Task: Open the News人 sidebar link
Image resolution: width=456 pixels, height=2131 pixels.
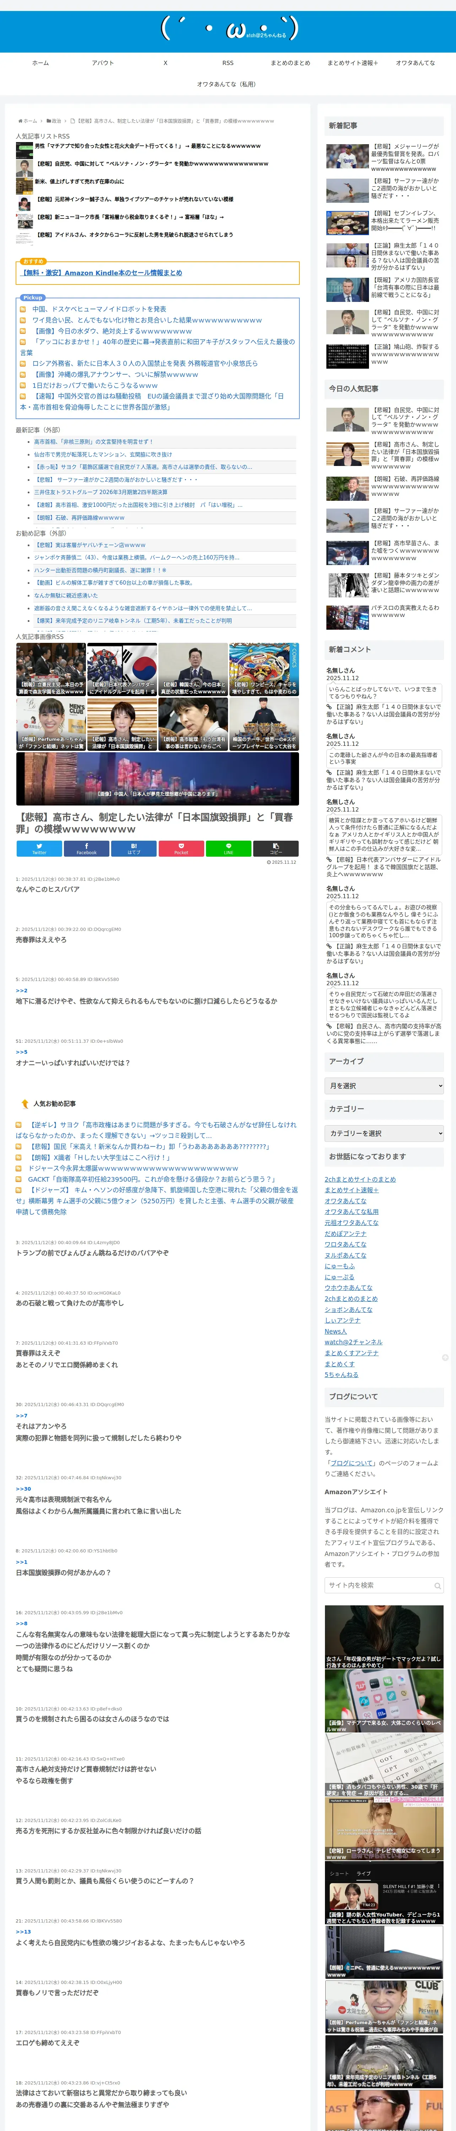Action: (335, 1331)
